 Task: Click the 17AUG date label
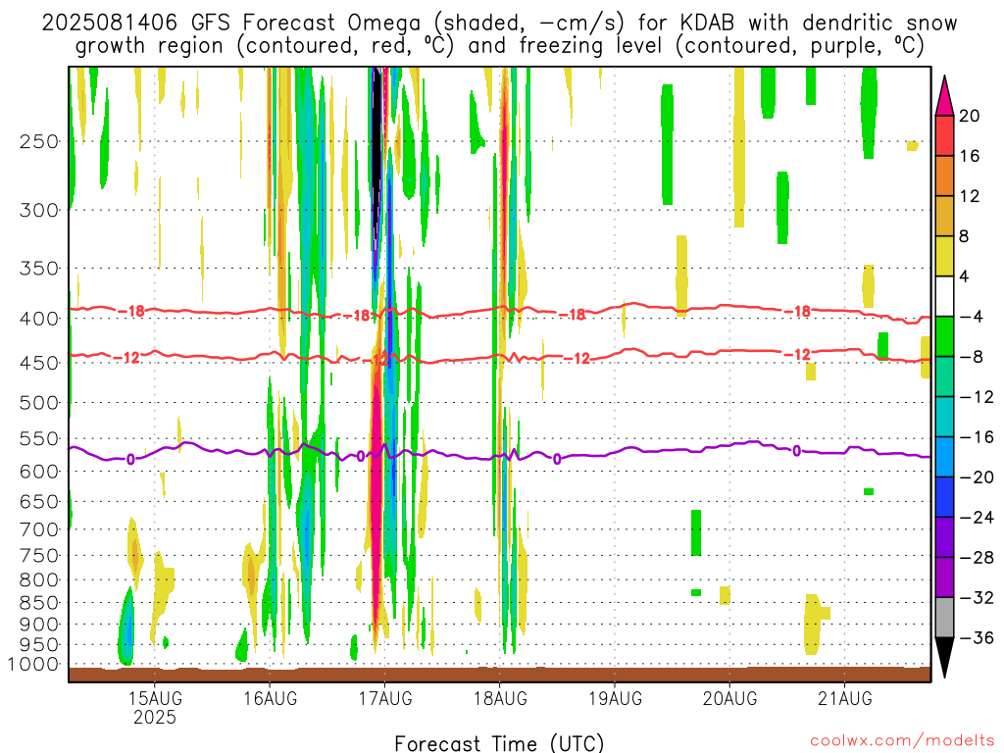click(384, 698)
